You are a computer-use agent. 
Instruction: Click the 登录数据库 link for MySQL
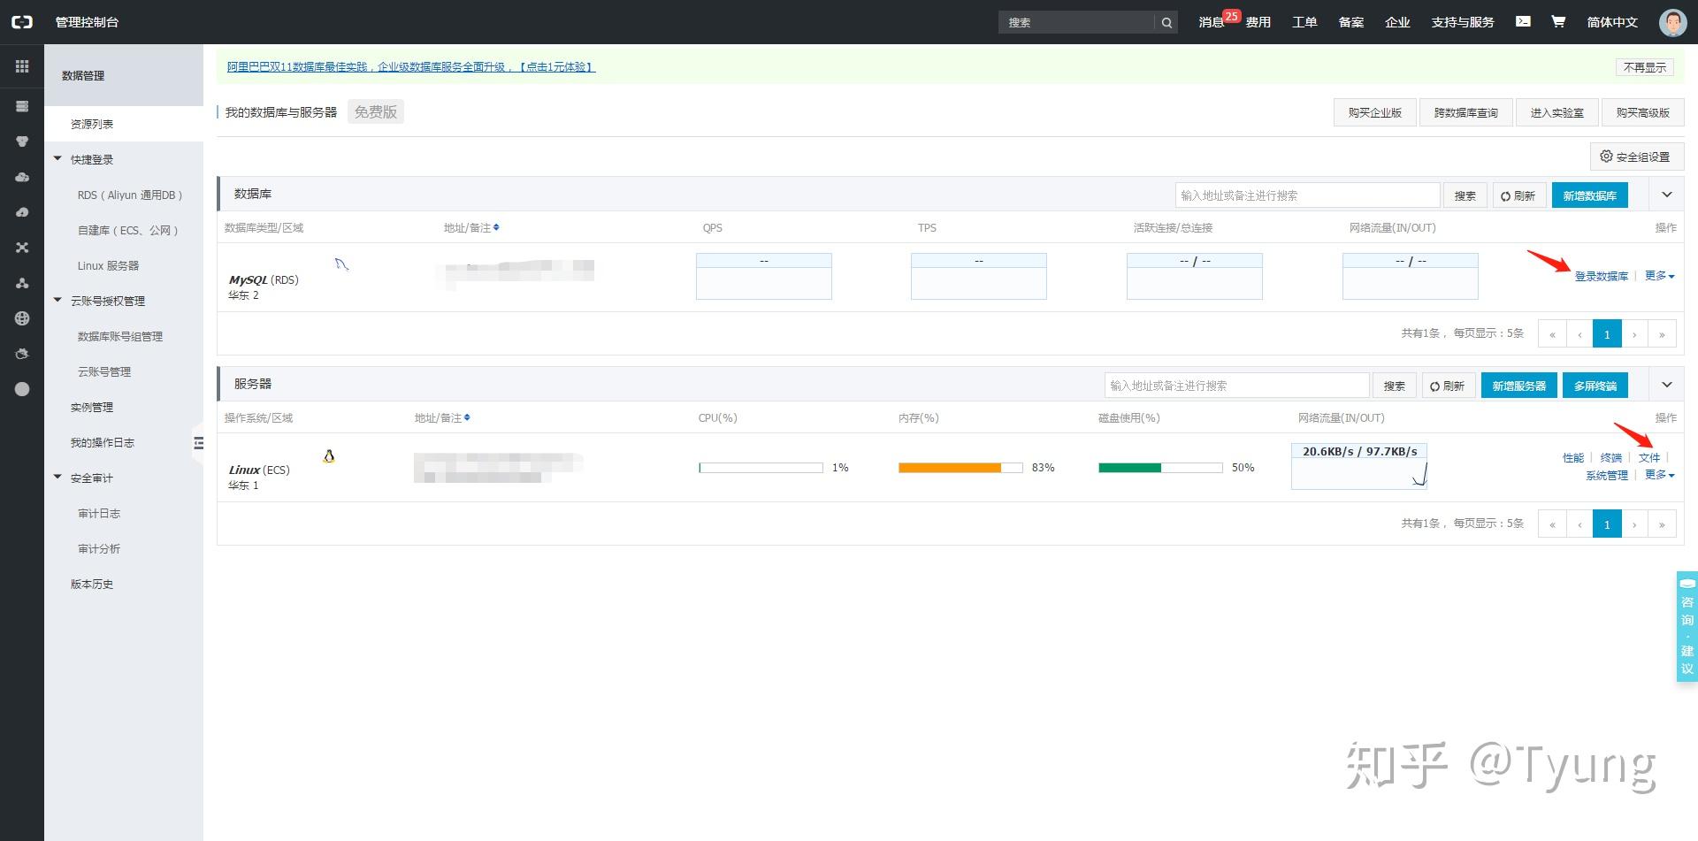coord(1601,276)
